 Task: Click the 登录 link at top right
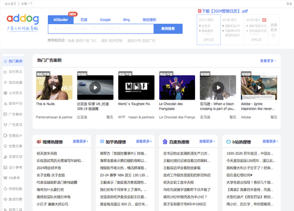[x=289, y=4]
